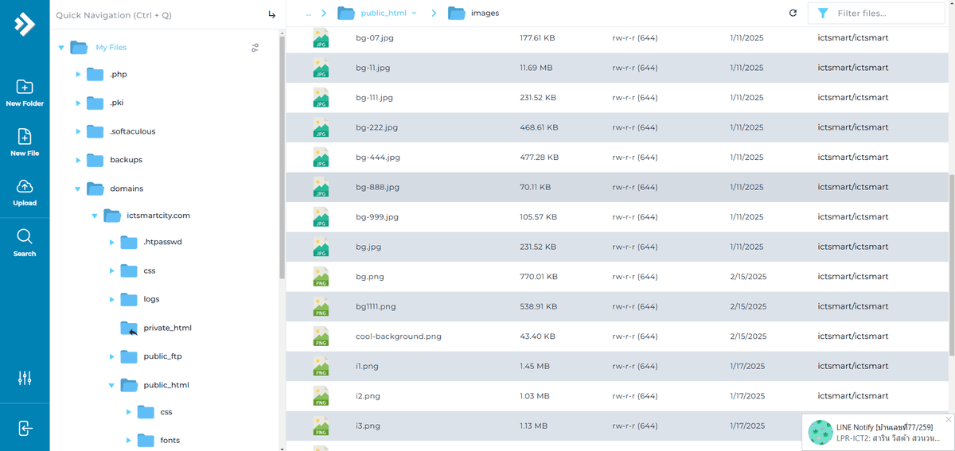The width and height of the screenshot is (955, 451).
Task: Collapse the ictsmartcity.com folder
Action: coord(95,216)
